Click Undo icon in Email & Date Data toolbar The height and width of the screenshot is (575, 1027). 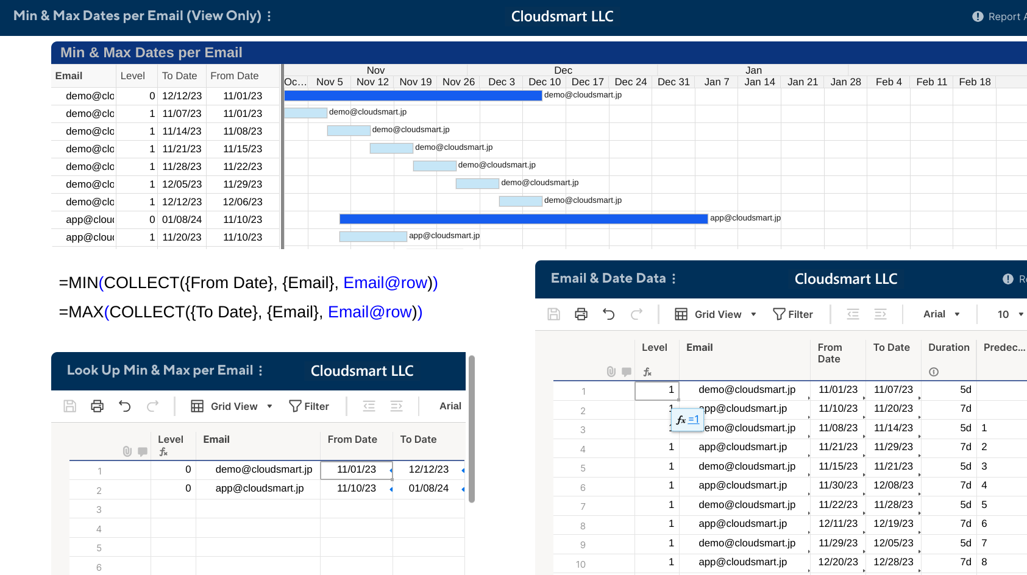pos(608,314)
